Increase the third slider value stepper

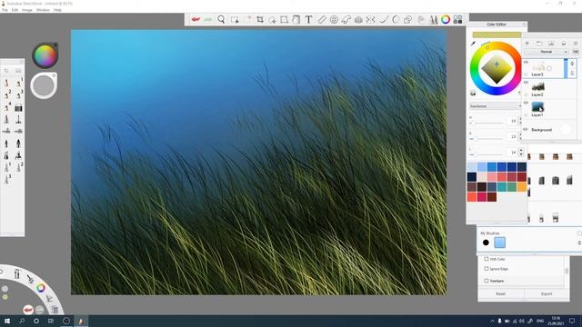(521, 150)
